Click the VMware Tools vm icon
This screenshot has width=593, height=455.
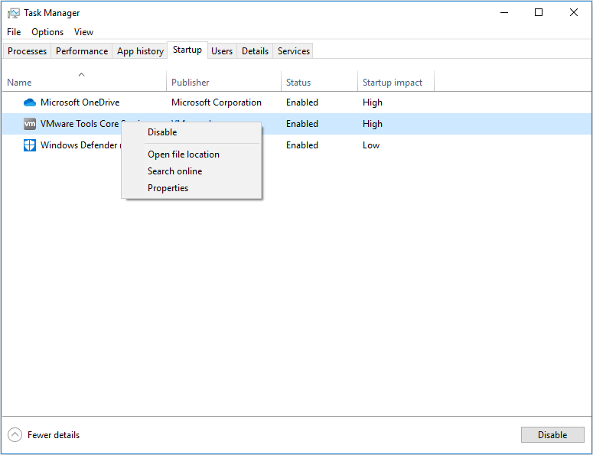tap(30, 124)
